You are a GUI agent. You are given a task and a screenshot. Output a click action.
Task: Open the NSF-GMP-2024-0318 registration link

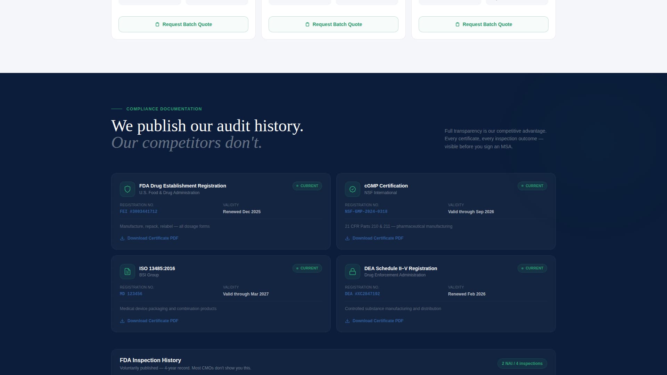tap(366, 211)
